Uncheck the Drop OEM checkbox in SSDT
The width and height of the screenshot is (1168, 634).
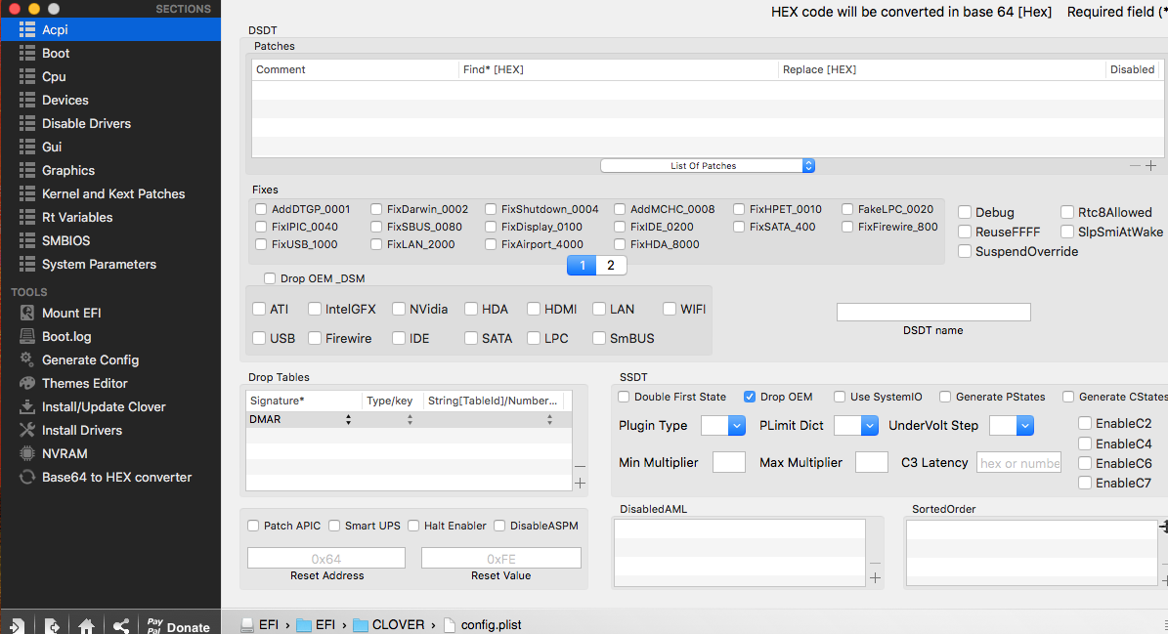[750, 397]
